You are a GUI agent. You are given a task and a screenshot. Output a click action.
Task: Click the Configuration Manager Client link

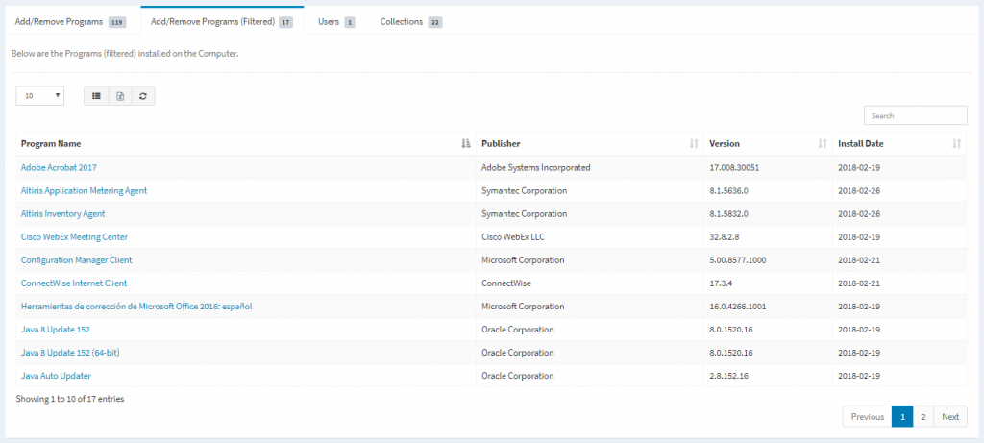[x=76, y=259]
